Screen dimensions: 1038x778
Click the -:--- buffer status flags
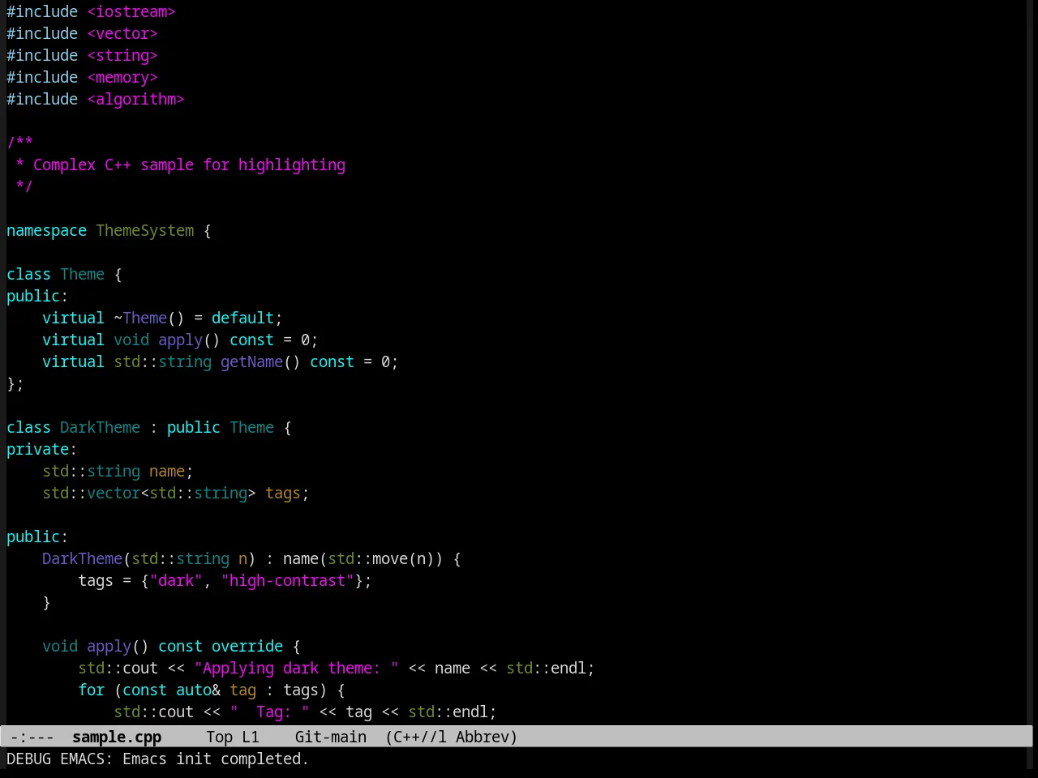pos(32,737)
